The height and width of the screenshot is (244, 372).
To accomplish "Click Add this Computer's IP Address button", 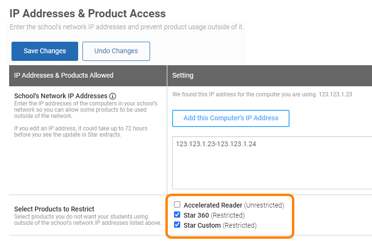I will click(231, 118).
